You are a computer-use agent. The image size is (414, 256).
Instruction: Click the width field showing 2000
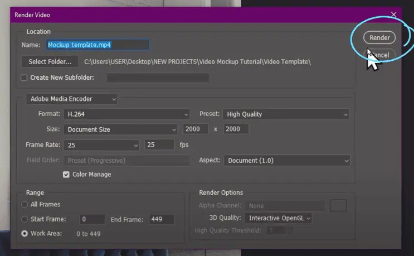click(x=197, y=129)
